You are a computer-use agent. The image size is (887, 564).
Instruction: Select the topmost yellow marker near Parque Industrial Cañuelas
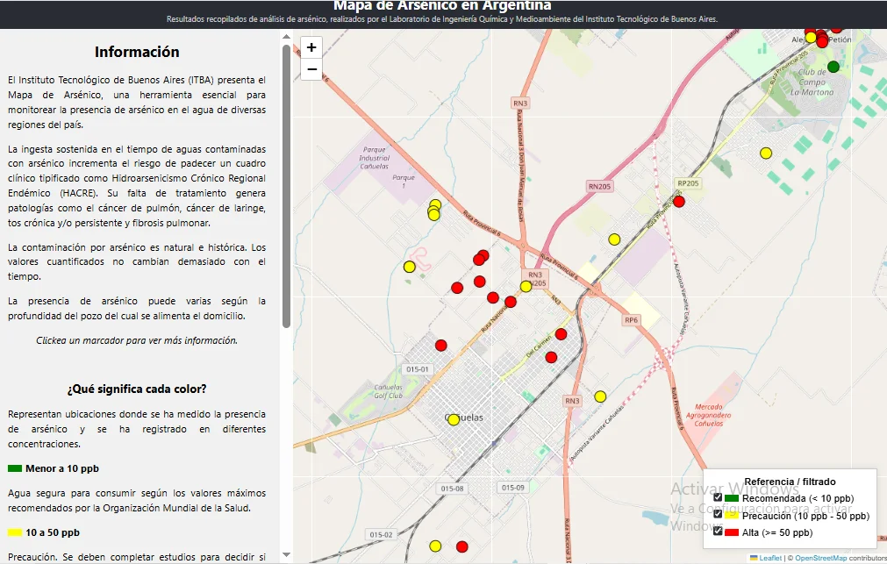[x=435, y=204]
